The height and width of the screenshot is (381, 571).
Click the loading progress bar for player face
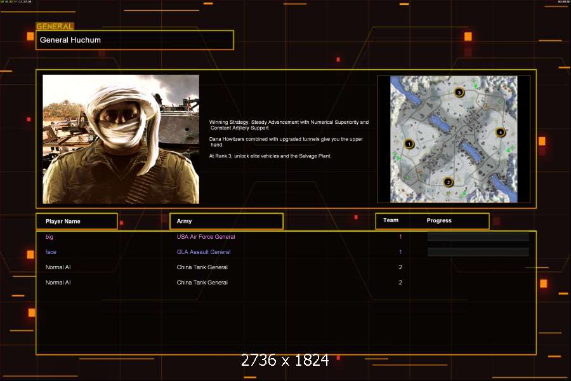point(478,252)
